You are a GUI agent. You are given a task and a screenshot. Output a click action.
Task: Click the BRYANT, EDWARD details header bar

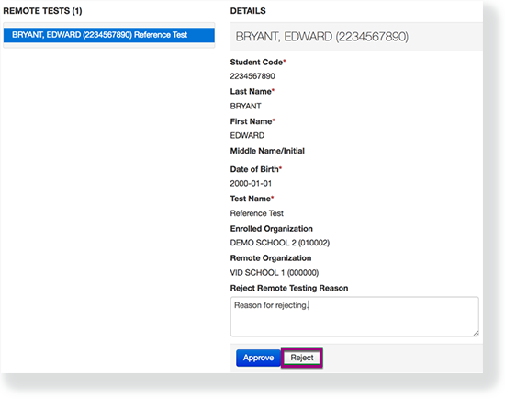point(356,37)
